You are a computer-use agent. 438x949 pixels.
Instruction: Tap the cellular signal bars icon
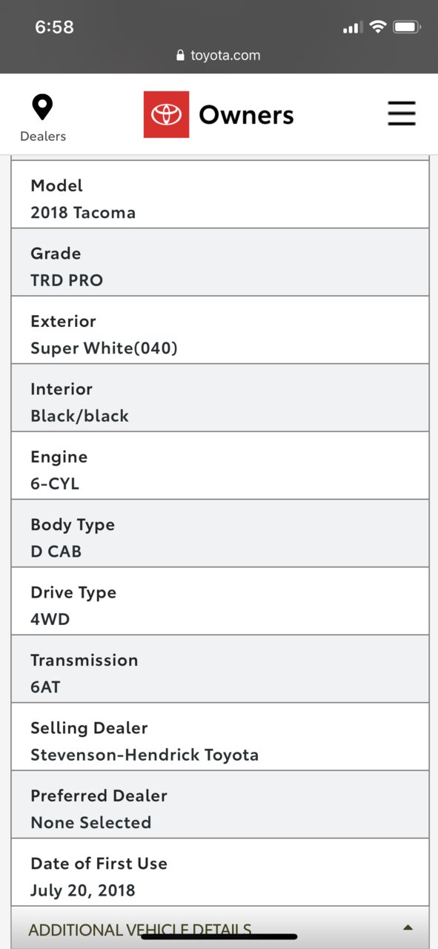coord(351,27)
